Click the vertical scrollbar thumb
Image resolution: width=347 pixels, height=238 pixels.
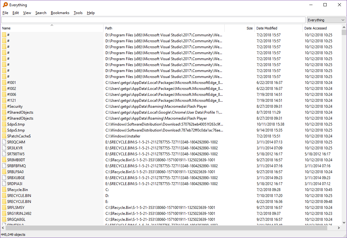(x=344, y=33)
